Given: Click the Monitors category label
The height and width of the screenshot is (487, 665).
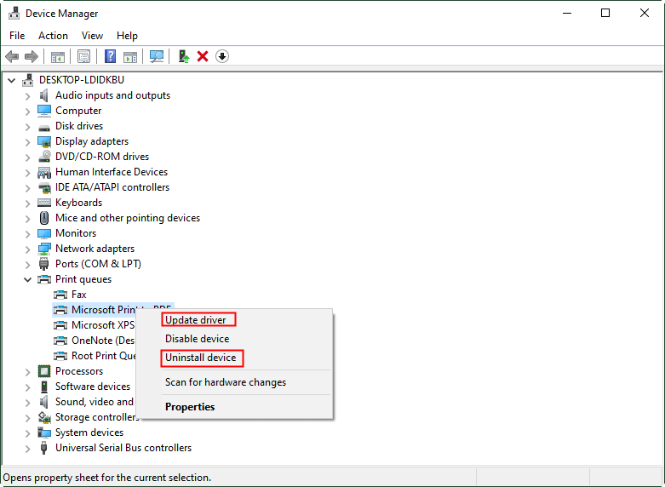Looking at the screenshot, I should [76, 233].
